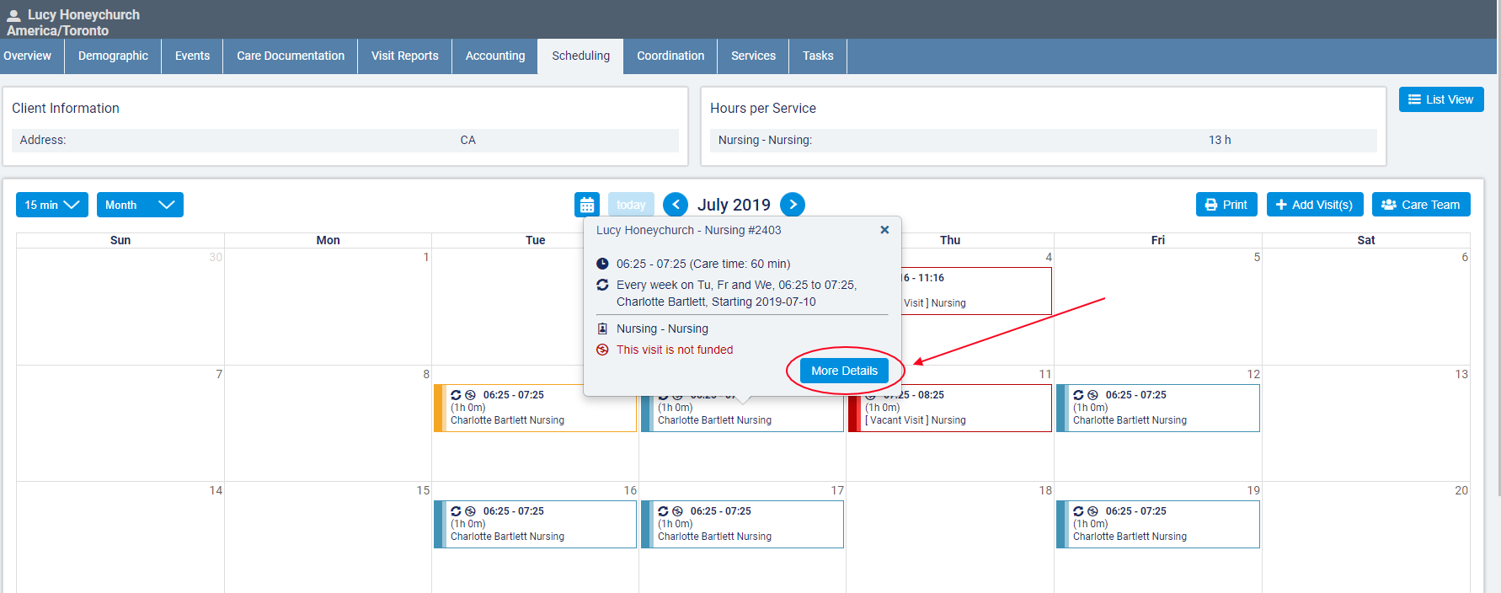
Task: Open the Accounting tab
Action: pyautogui.click(x=494, y=56)
